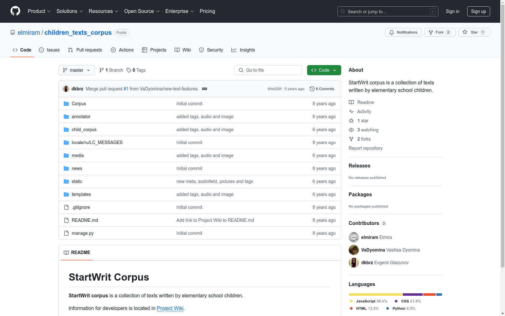Click the elmiram contributor avatar
The height and width of the screenshot is (316, 505).
(x=354, y=237)
